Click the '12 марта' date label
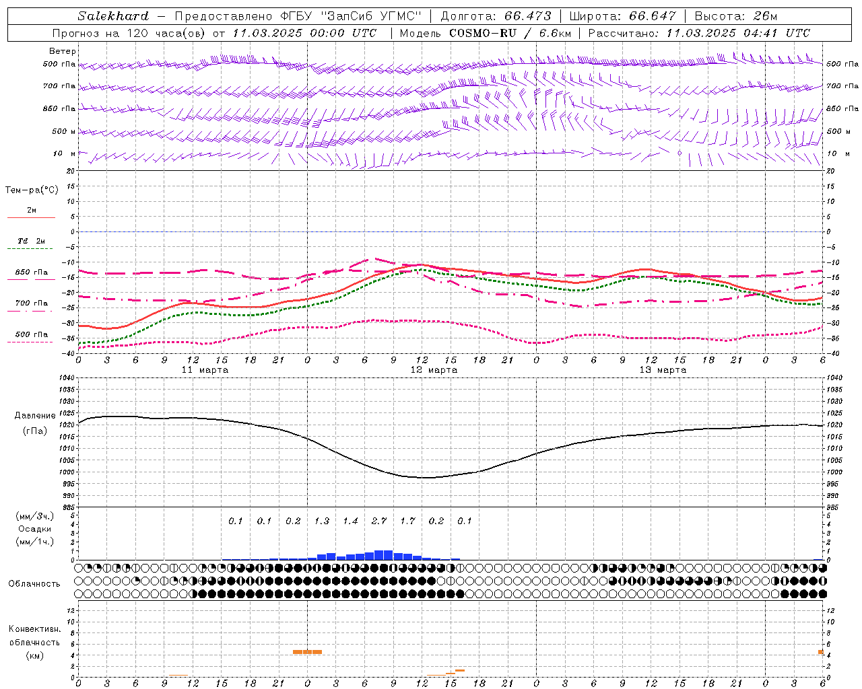The width and height of the screenshot is (862, 689). [434, 370]
